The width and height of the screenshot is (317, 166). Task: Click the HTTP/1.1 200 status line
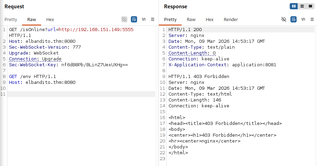[185, 29]
